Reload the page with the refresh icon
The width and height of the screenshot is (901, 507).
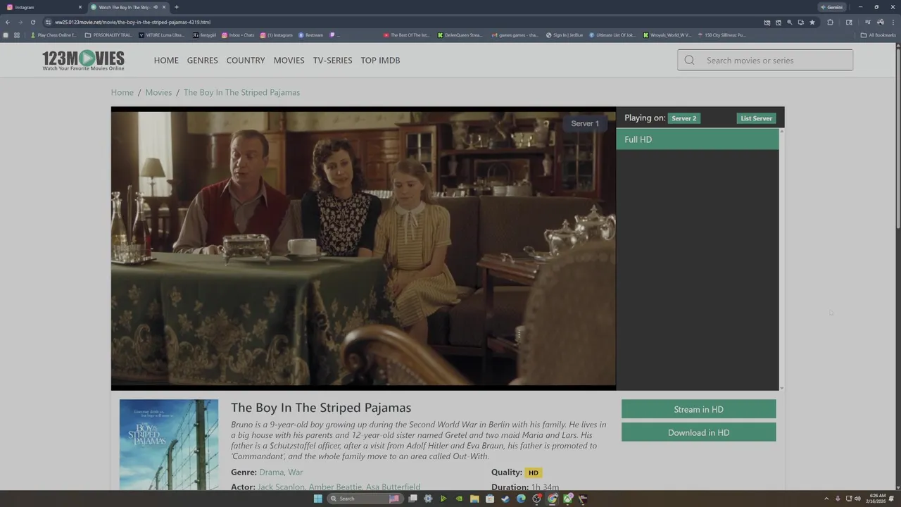[32, 22]
